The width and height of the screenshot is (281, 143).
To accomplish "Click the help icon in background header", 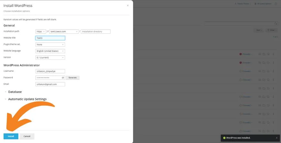I will tap(276, 4).
